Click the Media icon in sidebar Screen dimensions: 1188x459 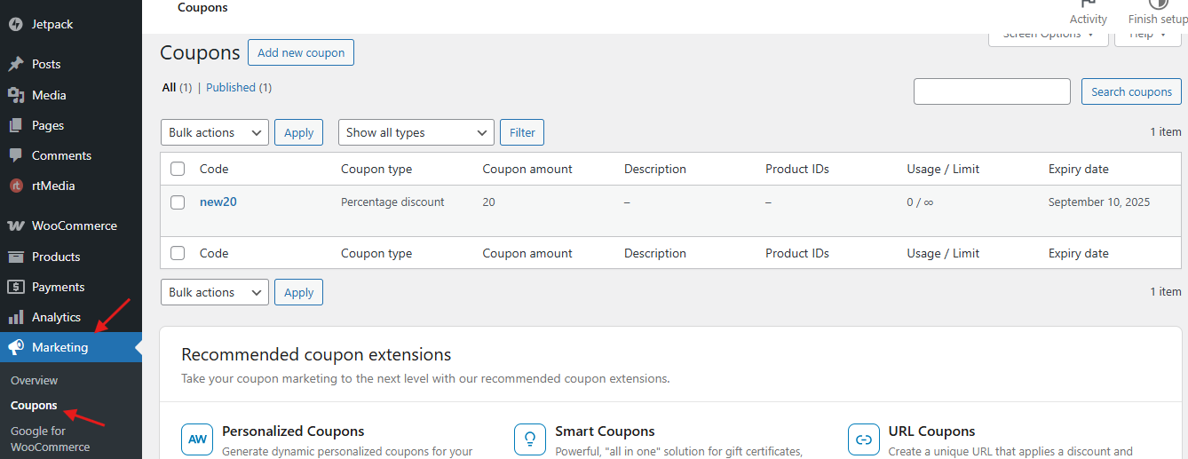[16, 95]
